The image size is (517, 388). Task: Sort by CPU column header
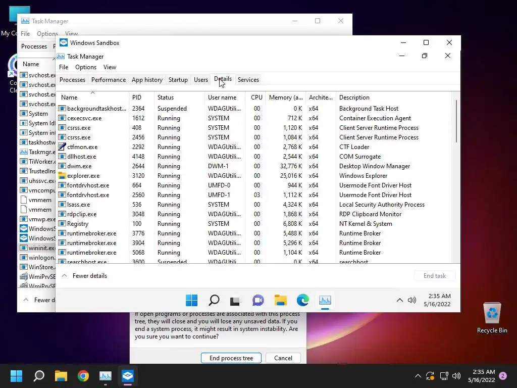pos(256,98)
